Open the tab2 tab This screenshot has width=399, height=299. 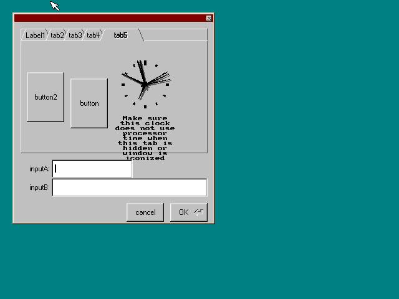click(57, 35)
